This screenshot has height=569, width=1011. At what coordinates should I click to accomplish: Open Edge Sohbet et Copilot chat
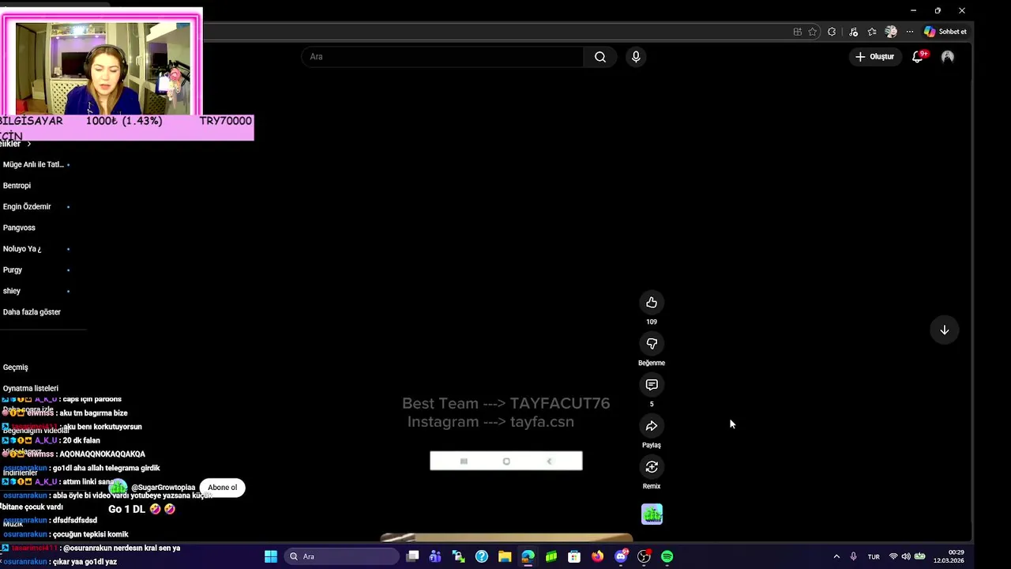click(945, 32)
